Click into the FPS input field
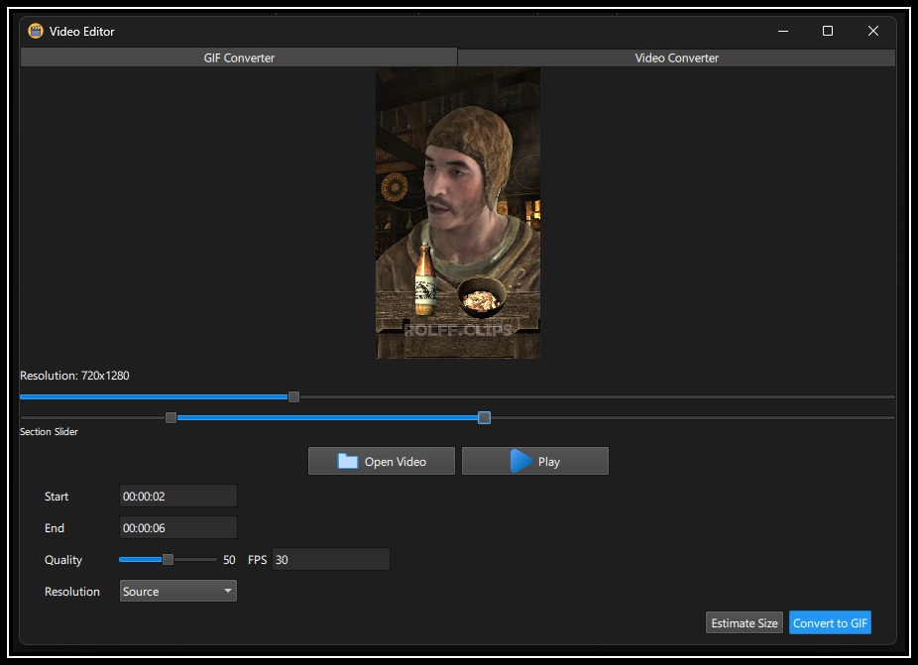Image resolution: width=918 pixels, height=665 pixels. (331, 559)
